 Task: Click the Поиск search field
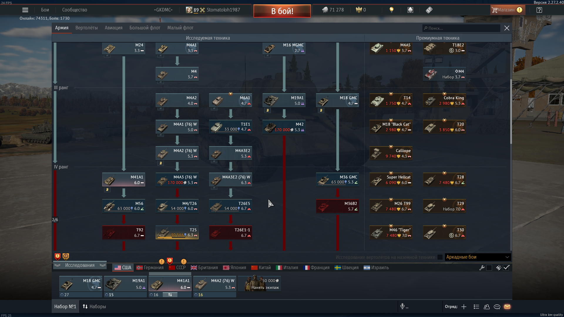tap(461, 28)
